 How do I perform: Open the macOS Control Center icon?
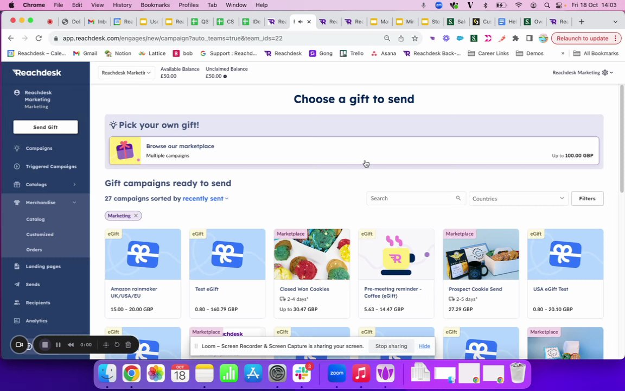560,5
